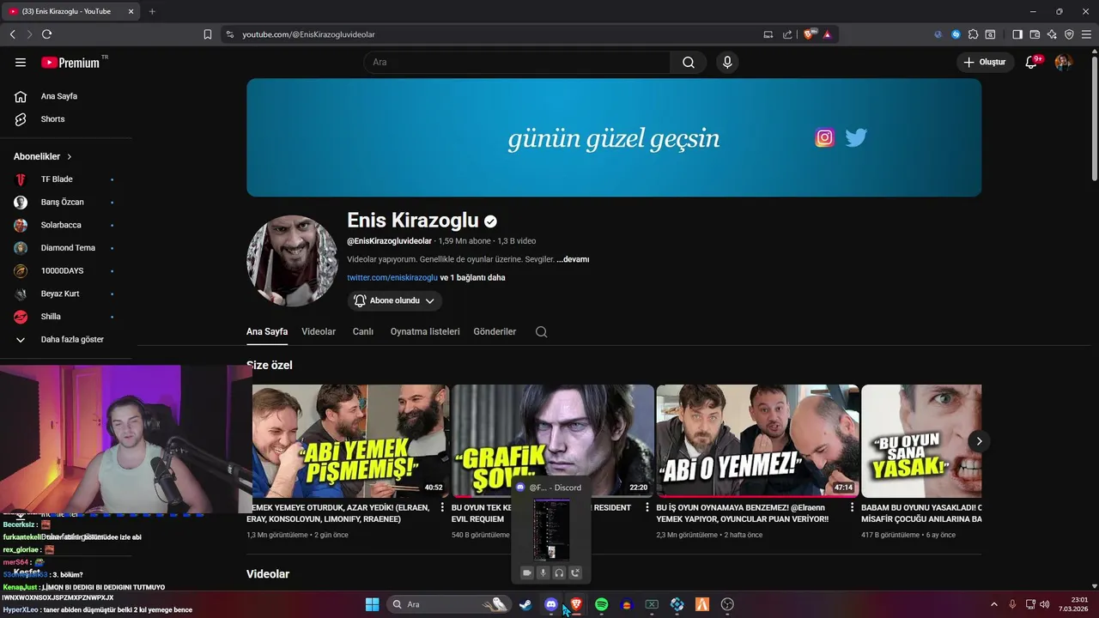Reload the page in browser
1099x618 pixels.
click(46, 34)
